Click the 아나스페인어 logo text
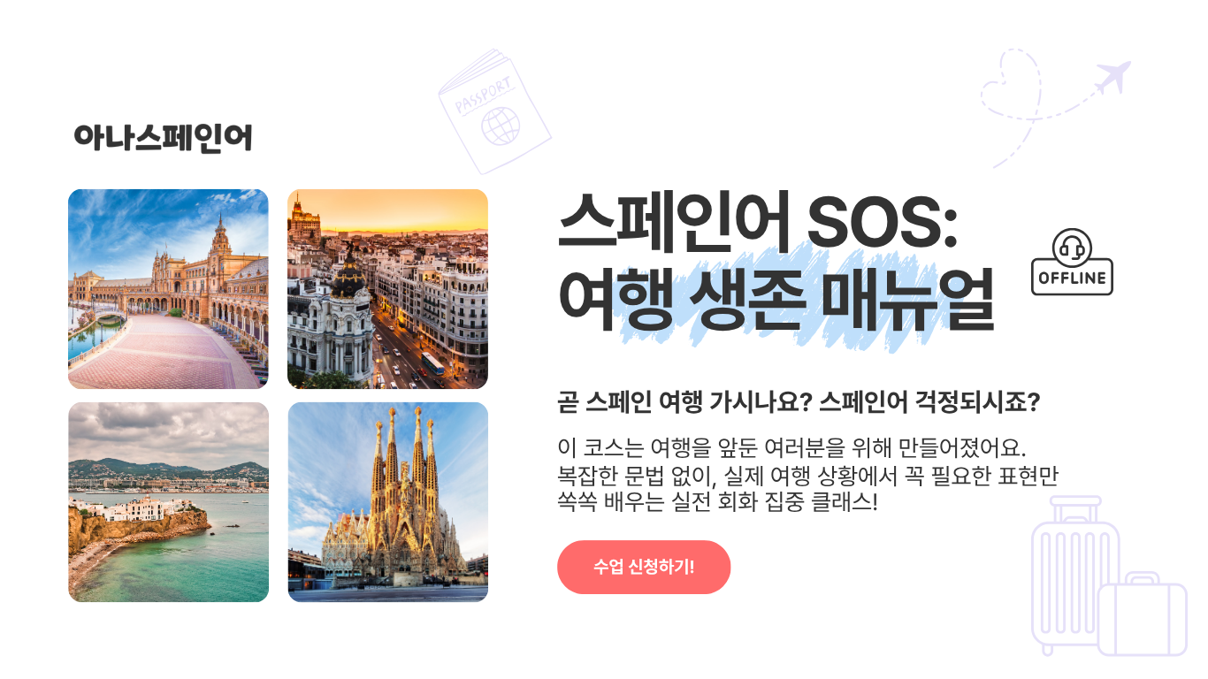This screenshot has height=679, width=1208. pos(163,137)
